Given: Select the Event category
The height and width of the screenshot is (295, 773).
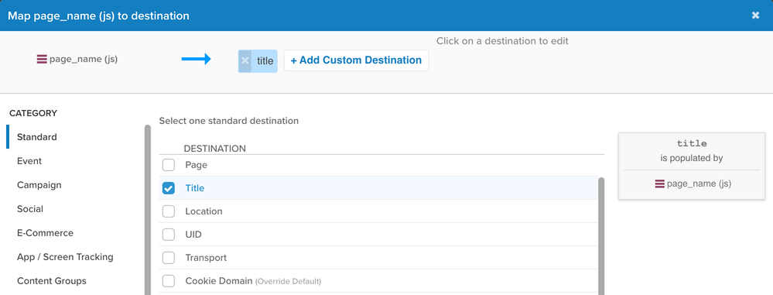Looking at the screenshot, I should tap(29, 161).
